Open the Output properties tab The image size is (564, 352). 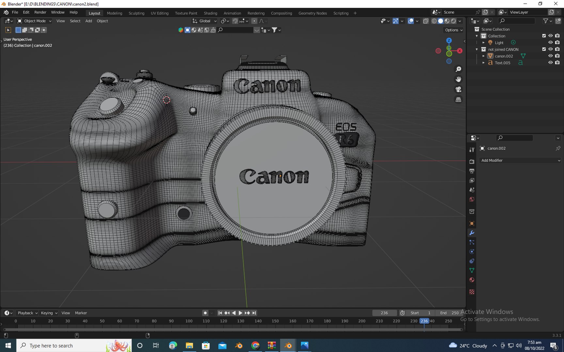(472, 171)
